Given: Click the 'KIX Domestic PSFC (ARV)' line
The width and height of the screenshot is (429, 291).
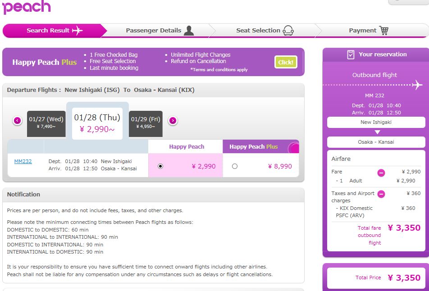Looking at the screenshot, I should tap(354, 212).
